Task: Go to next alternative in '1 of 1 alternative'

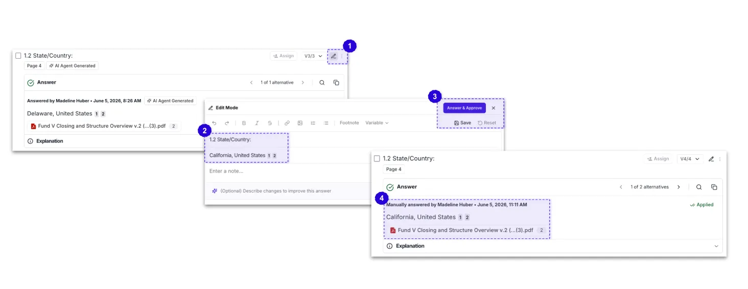Action: [x=302, y=83]
